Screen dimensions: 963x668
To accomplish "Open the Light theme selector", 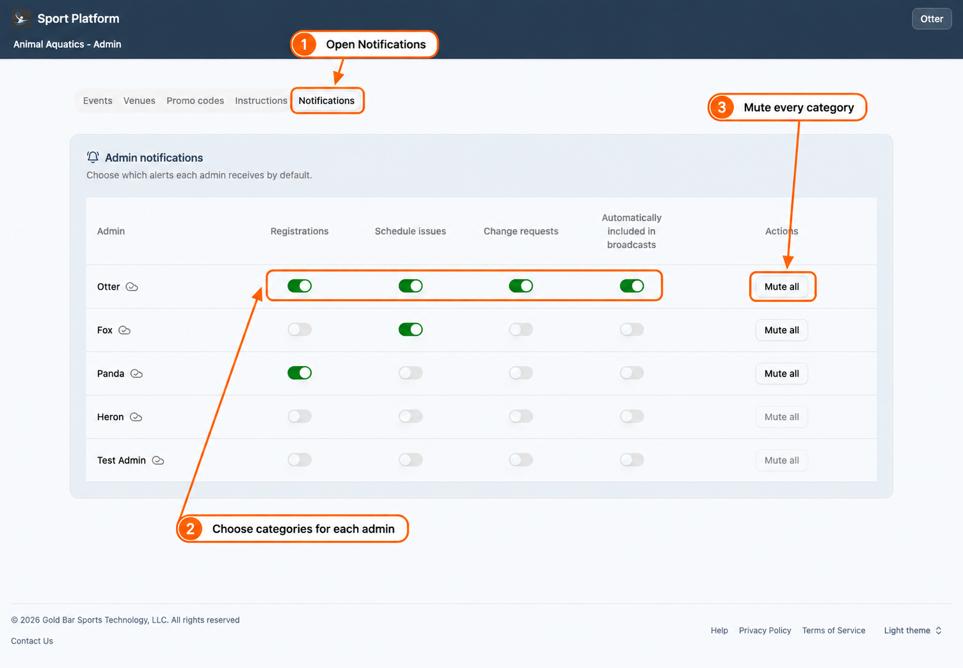I will tap(912, 630).
